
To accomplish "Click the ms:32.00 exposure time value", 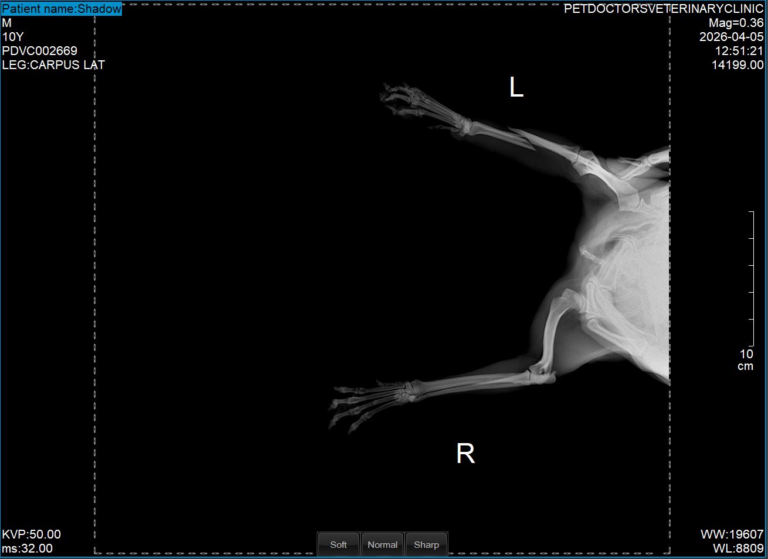I will tap(28, 548).
